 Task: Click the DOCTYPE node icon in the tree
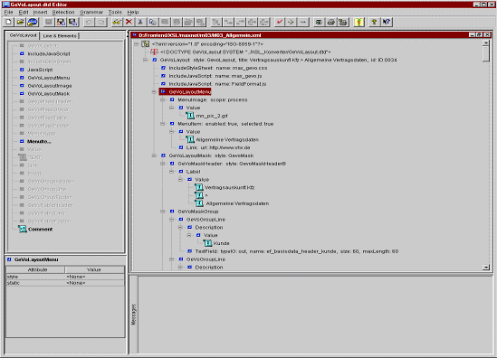click(155, 52)
